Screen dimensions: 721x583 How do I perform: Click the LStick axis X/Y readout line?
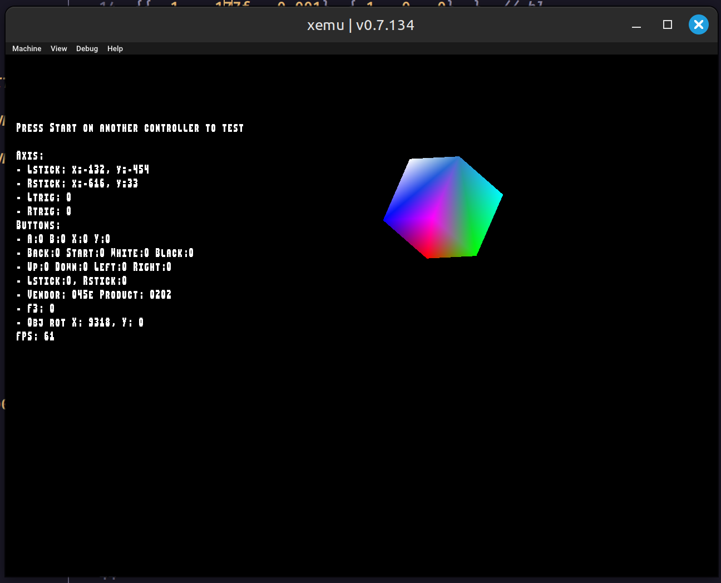pos(88,170)
